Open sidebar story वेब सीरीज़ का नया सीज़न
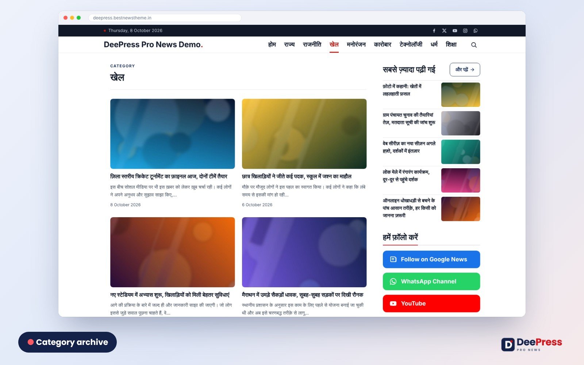This screenshot has height=365, width=584. [409, 147]
